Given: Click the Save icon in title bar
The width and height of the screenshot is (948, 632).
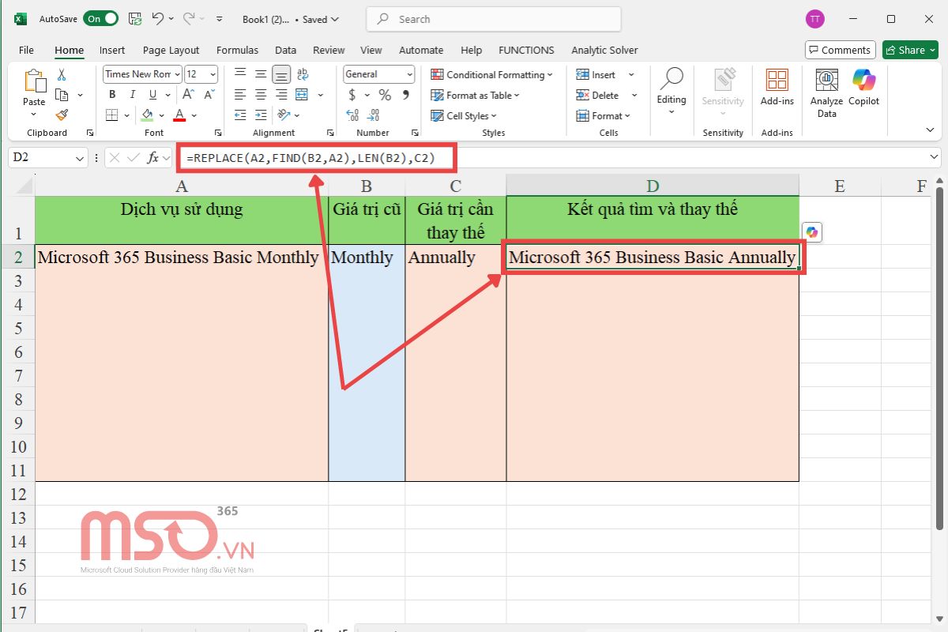Looking at the screenshot, I should pos(135,19).
